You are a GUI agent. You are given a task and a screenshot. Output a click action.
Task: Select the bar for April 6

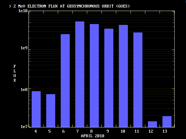65,81
